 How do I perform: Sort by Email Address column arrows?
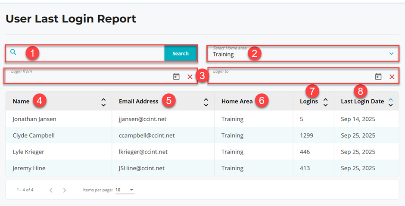[206, 102]
